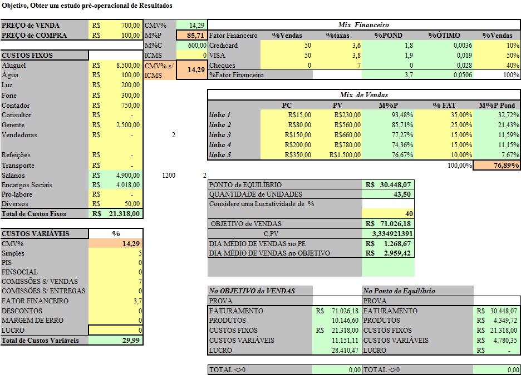521x375 pixels.
Task: Click the "MARGEM DE ERRO" row label
Action: point(32,321)
